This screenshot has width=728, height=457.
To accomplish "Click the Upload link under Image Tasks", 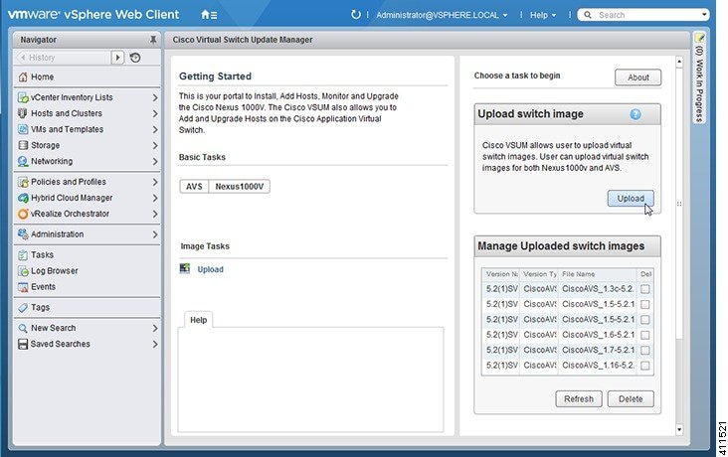I will (210, 269).
